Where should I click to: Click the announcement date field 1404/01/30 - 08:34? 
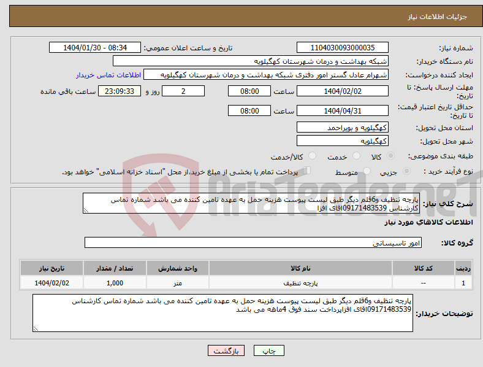[x=95, y=48]
